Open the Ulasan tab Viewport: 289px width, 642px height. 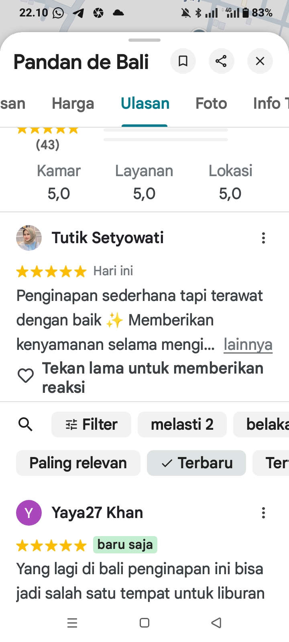pyautogui.click(x=145, y=104)
